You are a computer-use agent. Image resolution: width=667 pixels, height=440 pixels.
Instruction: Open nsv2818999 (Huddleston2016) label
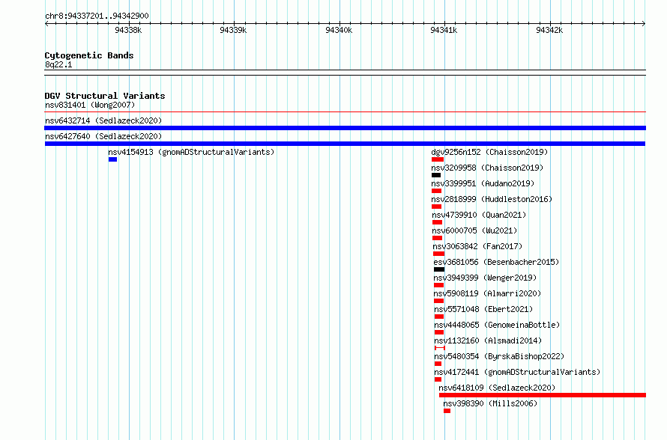click(x=492, y=199)
